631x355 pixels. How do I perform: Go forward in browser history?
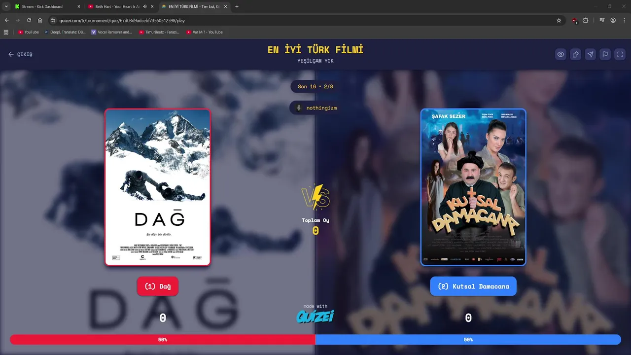pyautogui.click(x=18, y=20)
